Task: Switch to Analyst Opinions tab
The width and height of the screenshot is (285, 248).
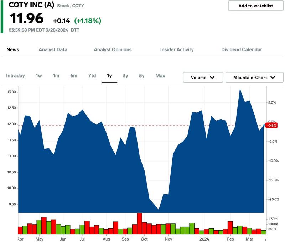Action: (x=113, y=49)
